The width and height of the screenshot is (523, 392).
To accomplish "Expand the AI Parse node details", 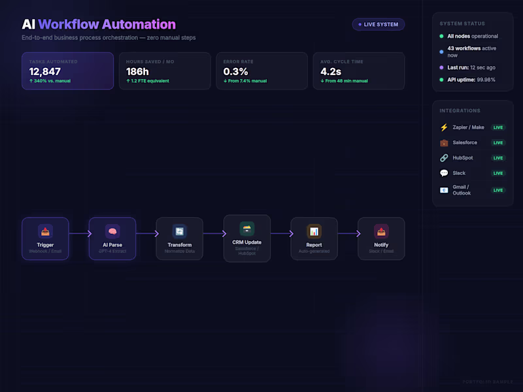I will (112, 238).
